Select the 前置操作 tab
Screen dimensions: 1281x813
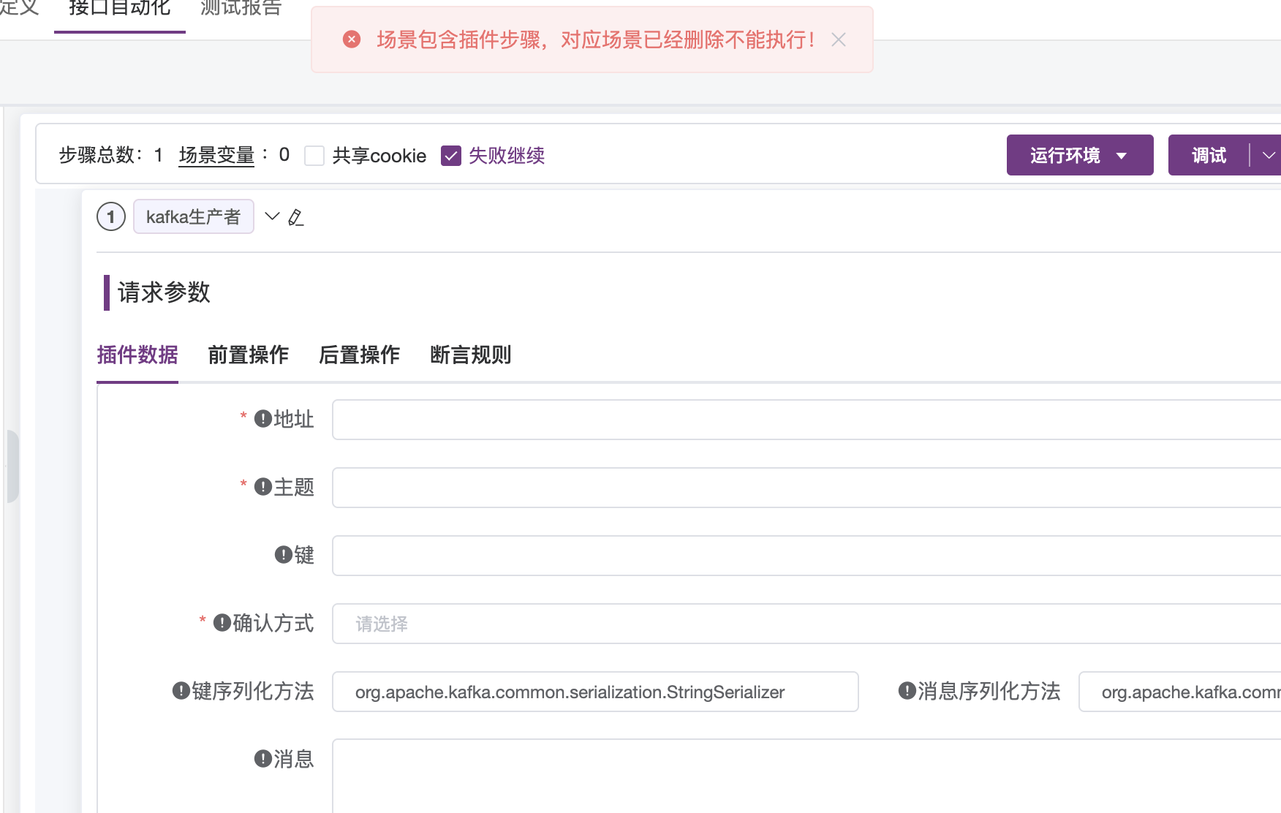[249, 355]
